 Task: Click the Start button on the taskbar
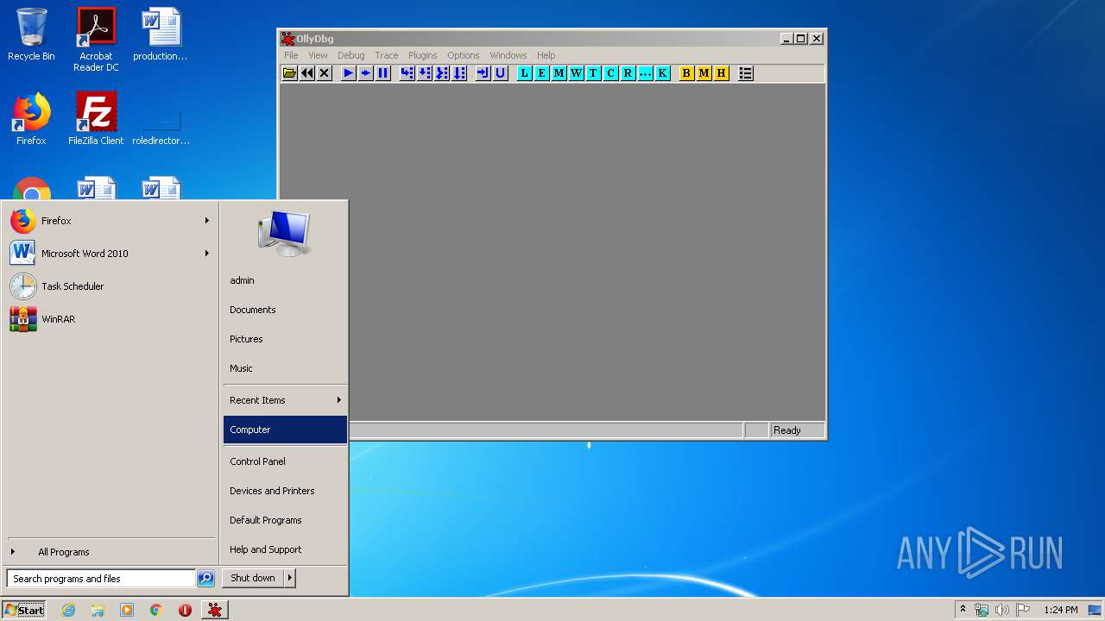tap(24, 610)
